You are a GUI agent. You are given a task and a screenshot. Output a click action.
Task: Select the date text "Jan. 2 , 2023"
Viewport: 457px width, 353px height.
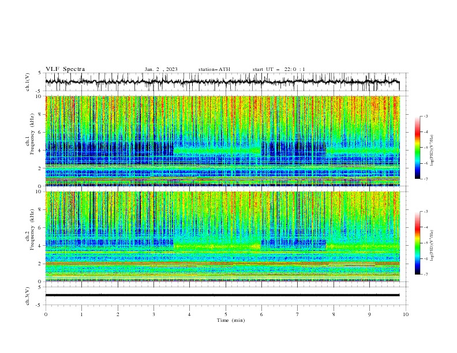point(161,69)
